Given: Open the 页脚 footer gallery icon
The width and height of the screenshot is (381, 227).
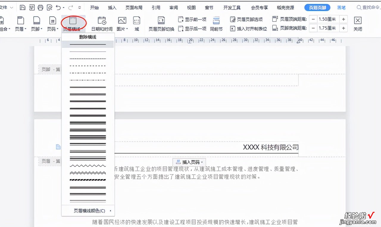Looking at the screenshot, I should pyautogui.click(x=36, y=20).
